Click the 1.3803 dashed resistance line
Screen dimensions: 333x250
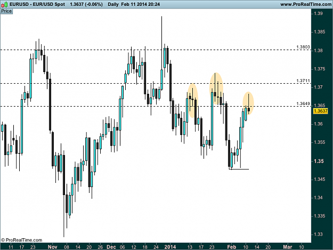pyautogui.click(x=156, y=50)
